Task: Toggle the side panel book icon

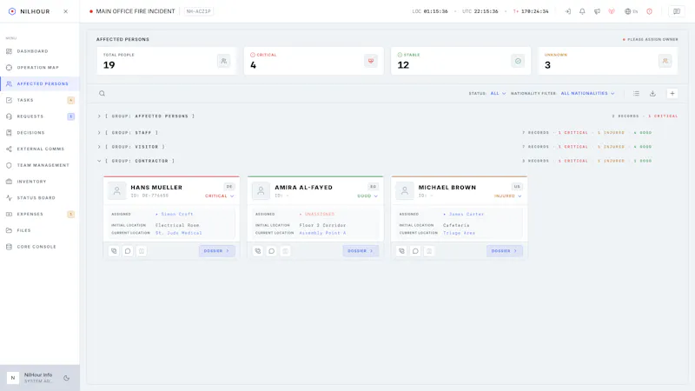Action: pyautogui.click(x=677, y=11)
